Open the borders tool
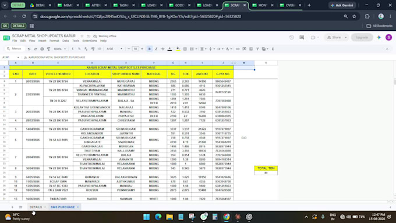 pyautogui.click(x=185, y=49)
